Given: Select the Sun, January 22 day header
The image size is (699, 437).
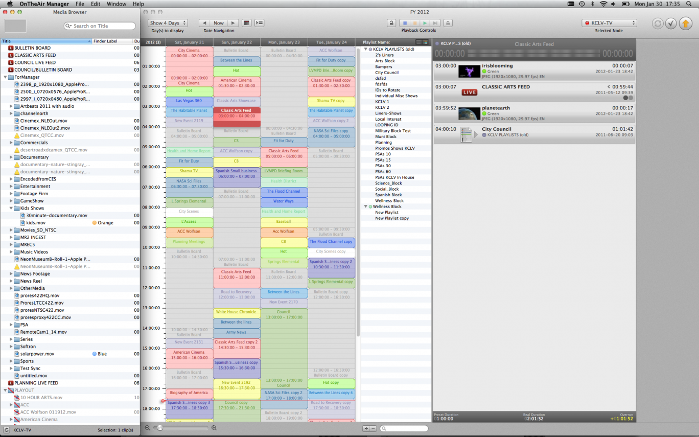Looking at the screenshot, I should click(x=237, y=42).
